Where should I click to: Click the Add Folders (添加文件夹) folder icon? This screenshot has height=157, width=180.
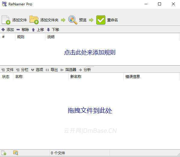[x=34, y=20]
